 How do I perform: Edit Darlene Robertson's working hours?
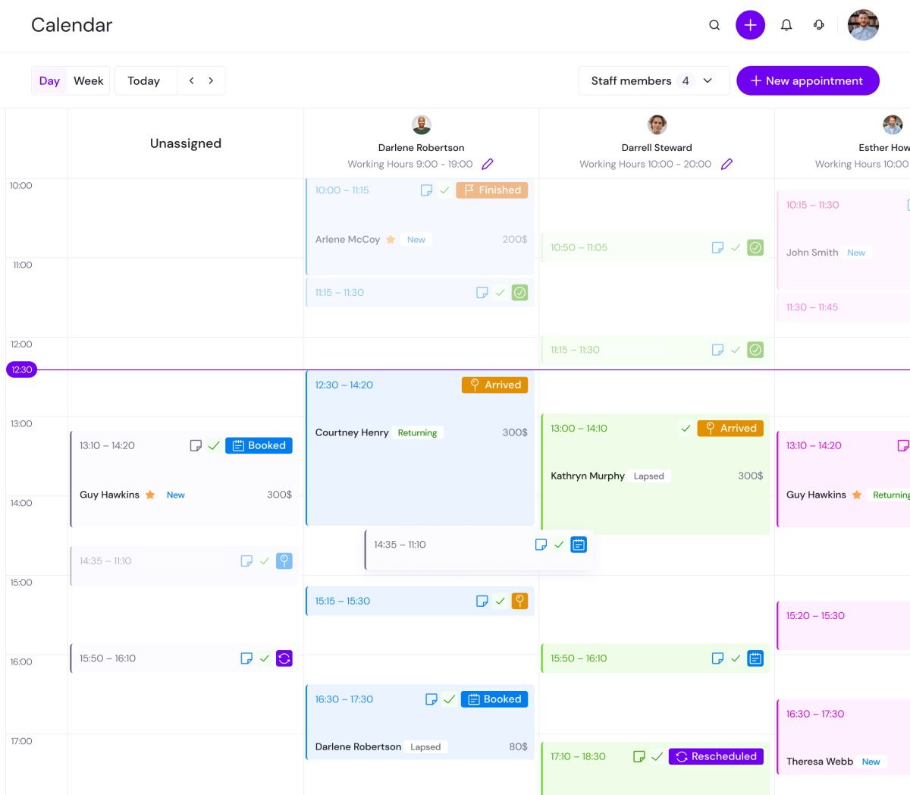pyautogui.click(x=488, y=164)
